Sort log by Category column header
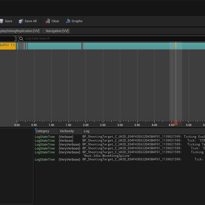The width and height of the screenshot is (205, 205). tap(43, 131)
